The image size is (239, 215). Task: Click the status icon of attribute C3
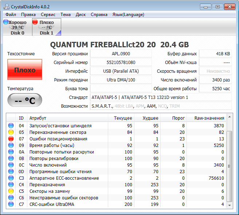coord(11,178)
